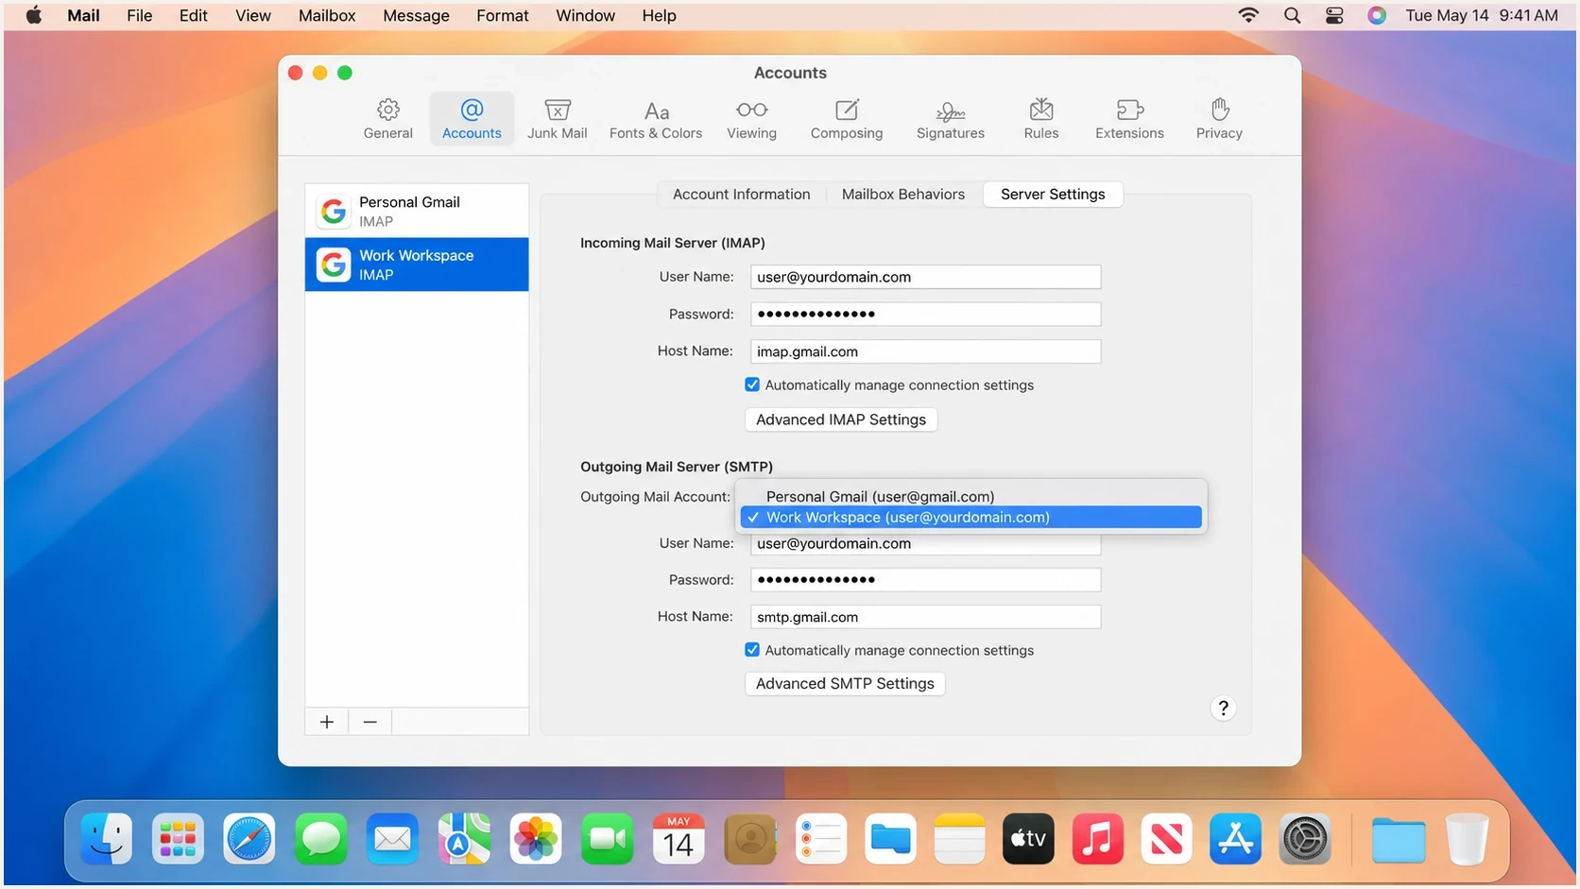Screen dimensions: 1580x889
Task: Uncheck IMAP automatically manage connection settings
Action: point(752,385)
